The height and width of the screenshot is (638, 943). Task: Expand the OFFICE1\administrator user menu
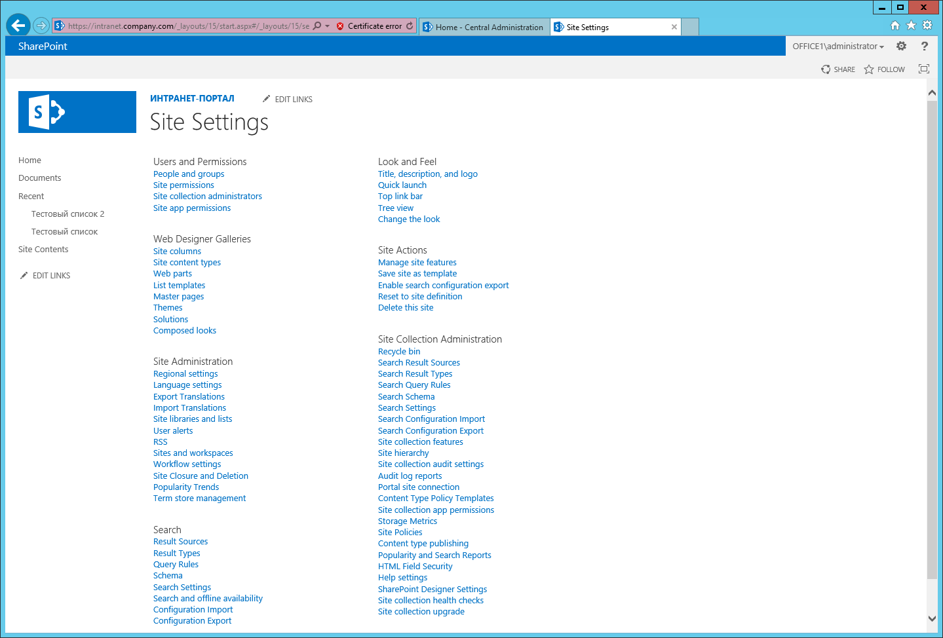tap(838, 47)
